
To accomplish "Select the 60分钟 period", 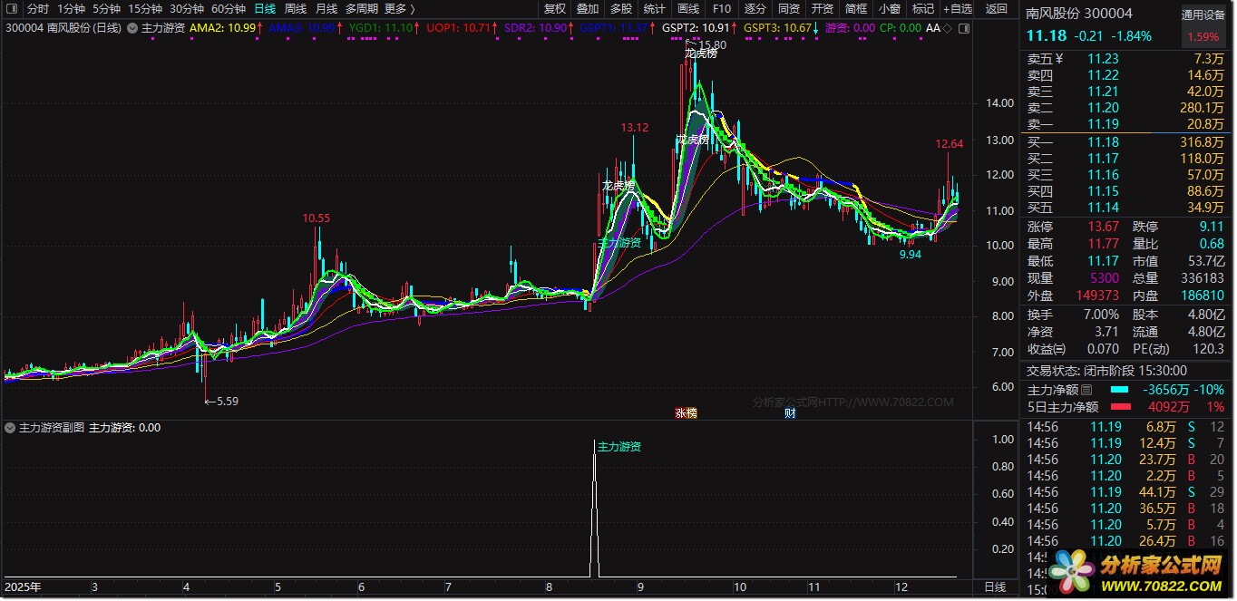I will [229, 9].
